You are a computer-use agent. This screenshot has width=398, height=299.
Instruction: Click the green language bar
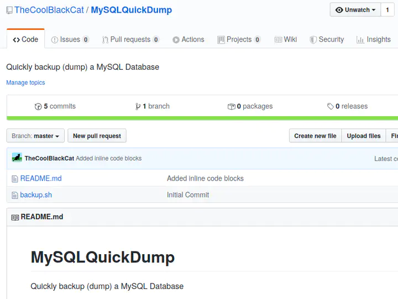click(x=202, y=118)
